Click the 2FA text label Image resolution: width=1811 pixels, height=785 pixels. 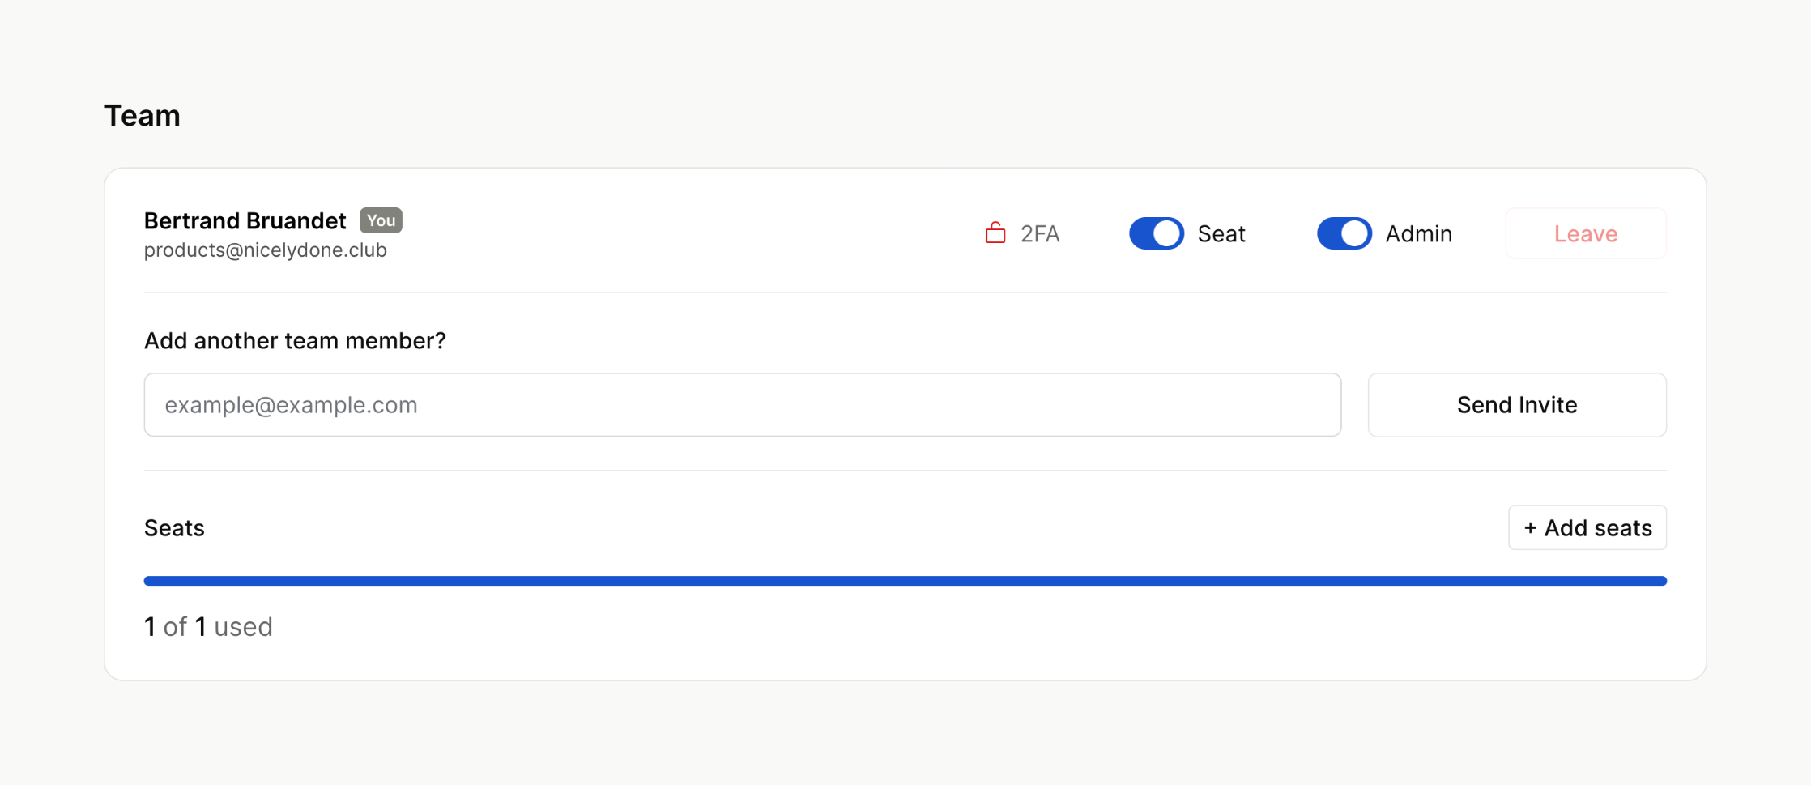pyautogui.click(x=1040, y=234)
